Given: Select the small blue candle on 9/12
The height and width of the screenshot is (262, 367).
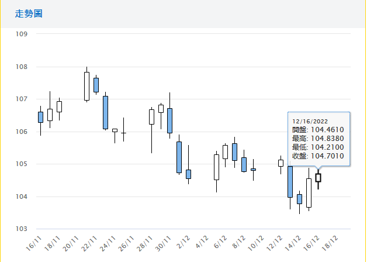Looking at the screenshot, I should [x=253, y=170].
